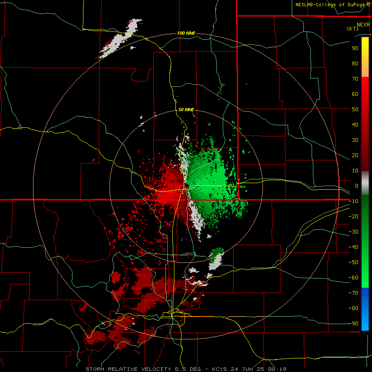Click the [KT] units label
The image size is (372, 372).
tap(353, 29)
